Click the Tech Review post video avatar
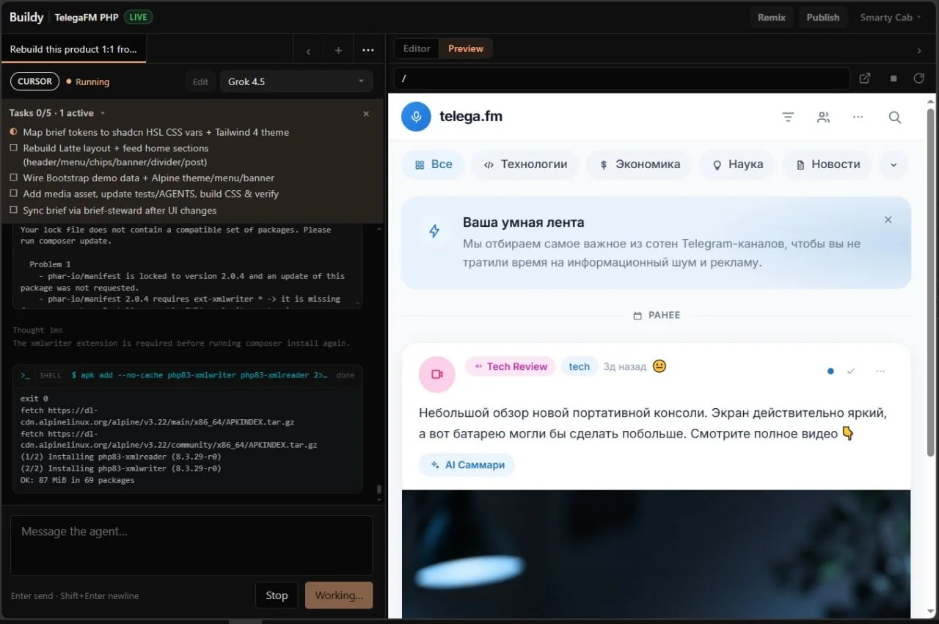939x624 pixels. pos(437,374)
